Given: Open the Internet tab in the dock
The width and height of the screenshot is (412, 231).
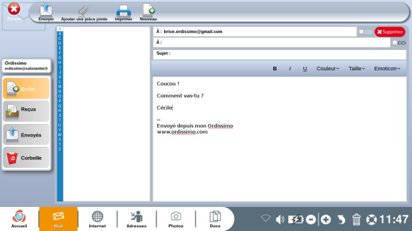Looking at the screenshot, I should point(97,219).
